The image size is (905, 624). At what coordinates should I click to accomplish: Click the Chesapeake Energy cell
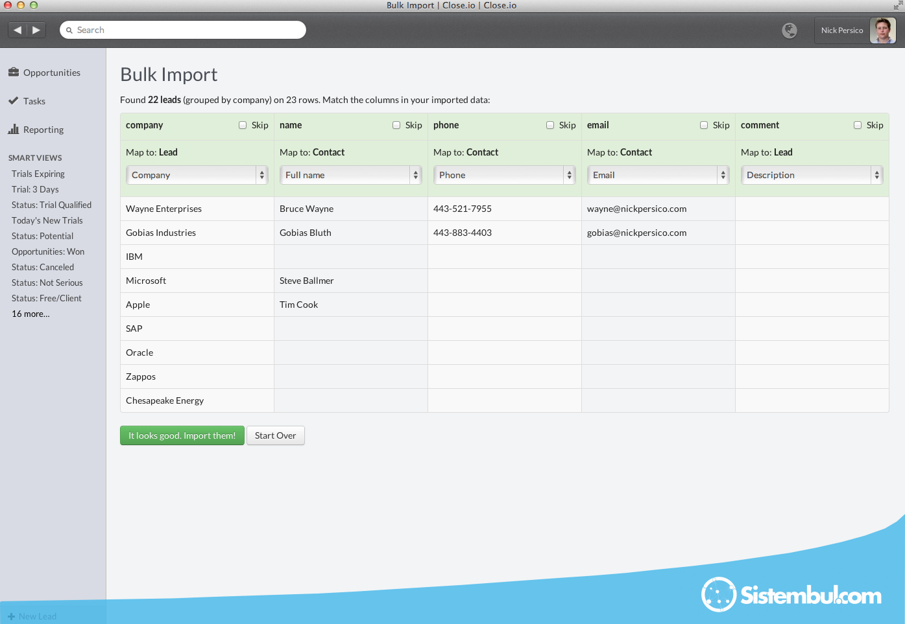pos(197,400)
